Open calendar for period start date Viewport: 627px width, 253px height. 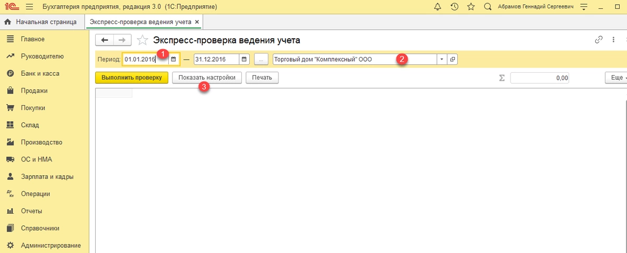coord(174,59)
